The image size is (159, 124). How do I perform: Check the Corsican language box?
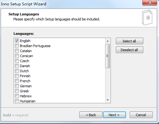point(17,56)
